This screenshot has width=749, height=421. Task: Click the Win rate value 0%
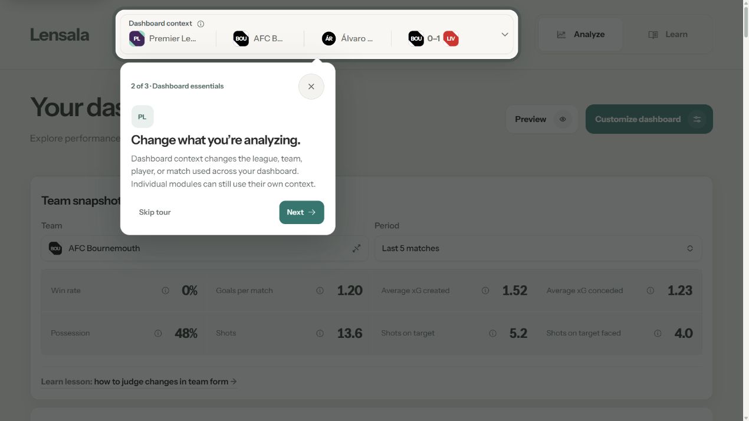click(189, 291)
